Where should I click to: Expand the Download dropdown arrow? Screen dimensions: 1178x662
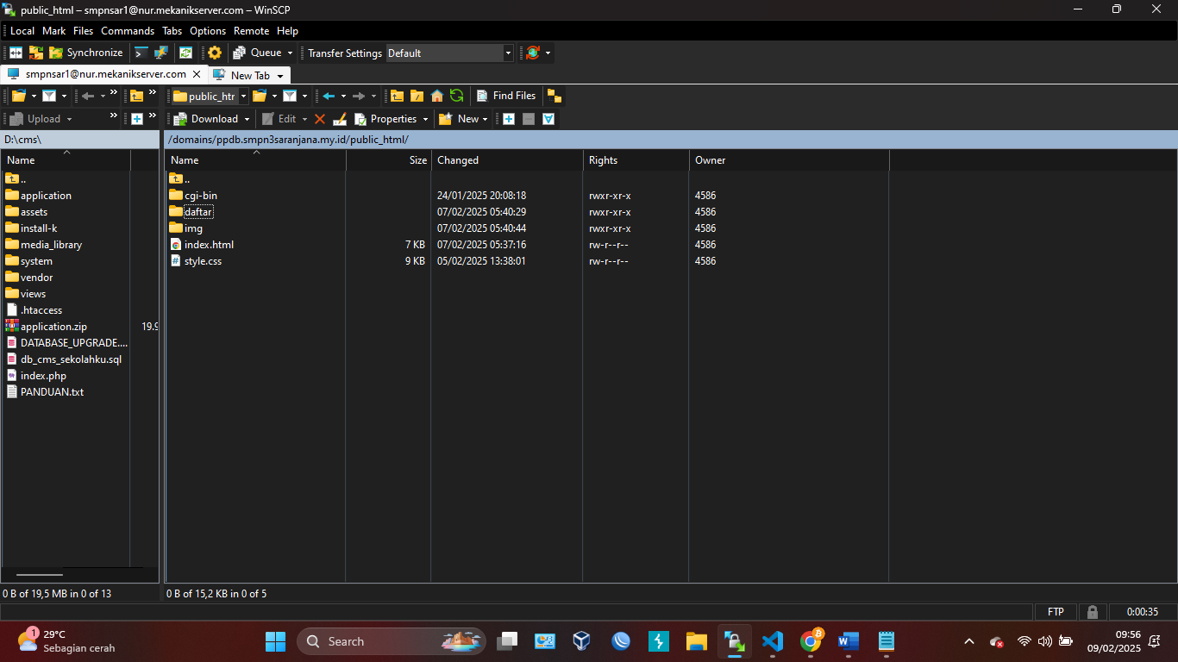[x=247, y=119]
